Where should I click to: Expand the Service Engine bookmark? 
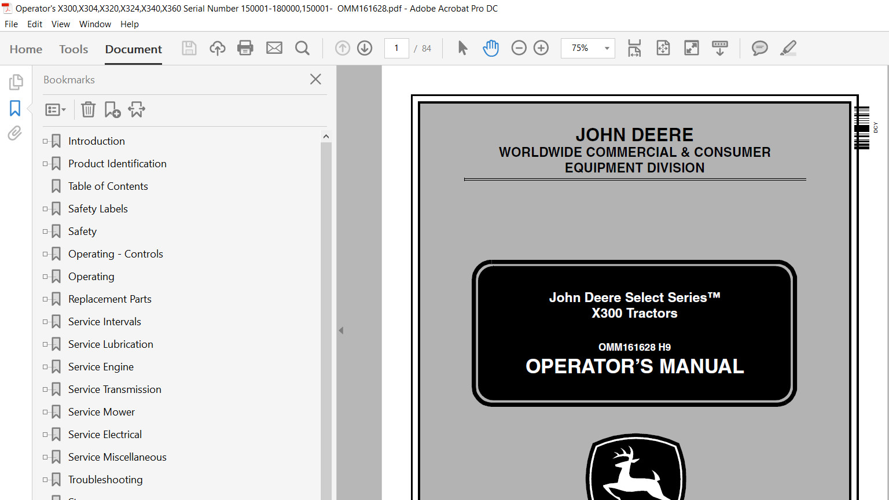[45, 366]
